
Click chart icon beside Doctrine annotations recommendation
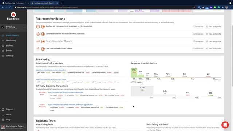coord(43,34)
